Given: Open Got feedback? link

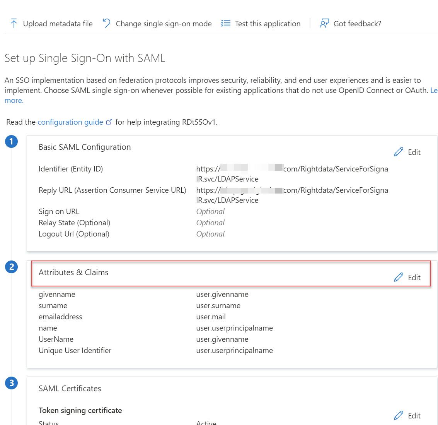Looking at the screenshot, I should tap(357, 24).
